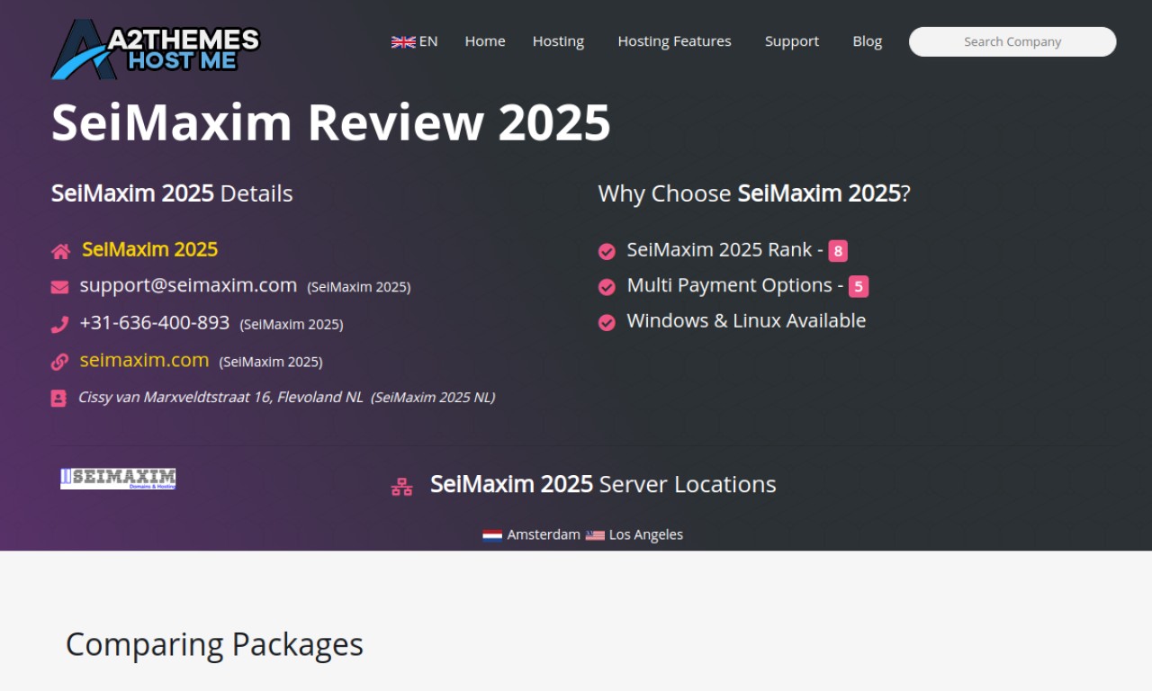The width and height of the screenshot is (1152, 691).
Task: Click the +31-636-400-893 phone number
Action: click(155, 322)
